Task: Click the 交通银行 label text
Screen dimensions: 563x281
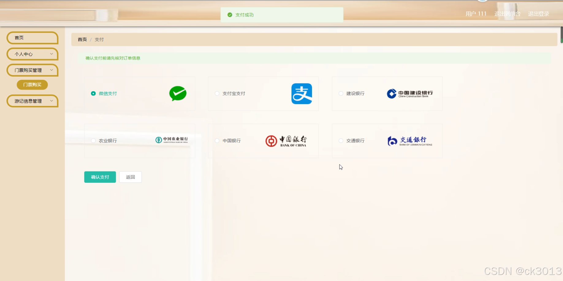Action: [356, 140]
